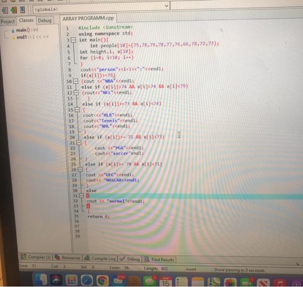The image size is (303, 287).
Task: Click the 'Length: 622' status entry
Action: [x=156, y=268]
